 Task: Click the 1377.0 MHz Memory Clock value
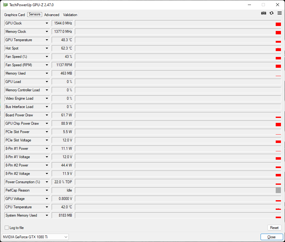(62, 32)
